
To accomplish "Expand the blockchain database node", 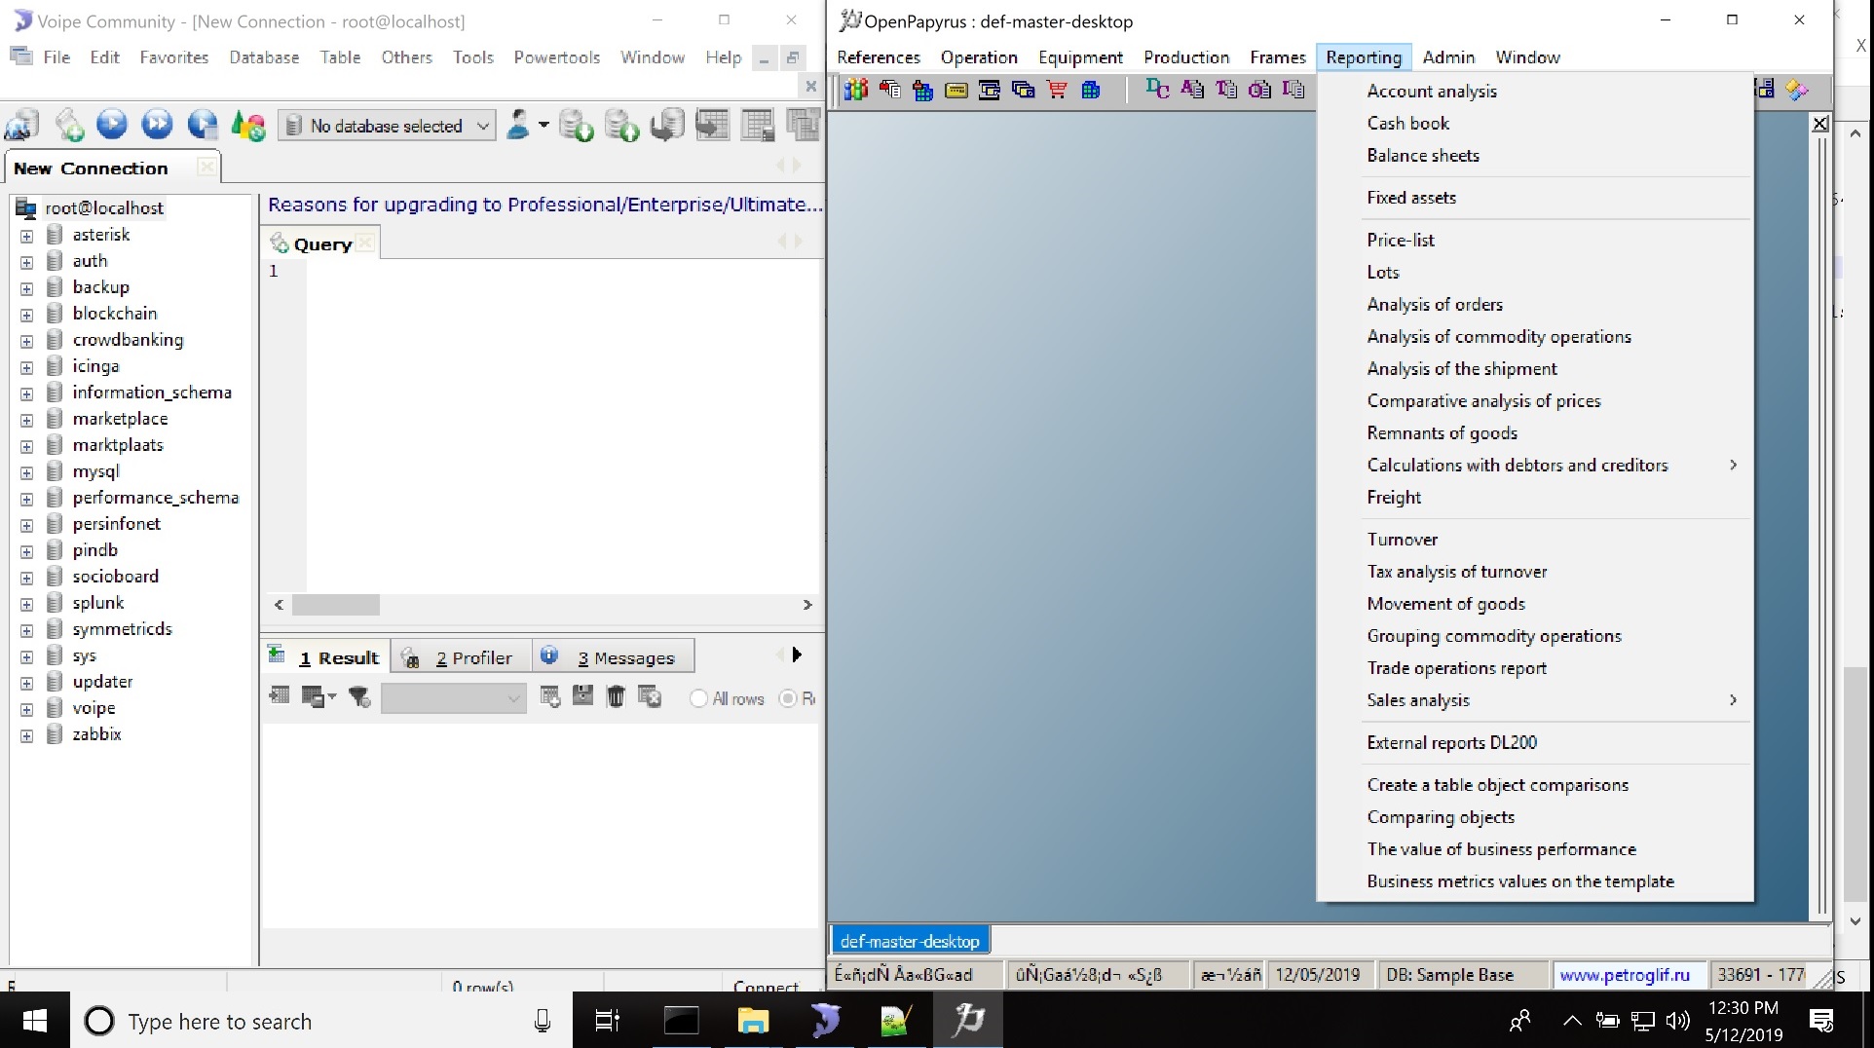I will tap(26, 315).
